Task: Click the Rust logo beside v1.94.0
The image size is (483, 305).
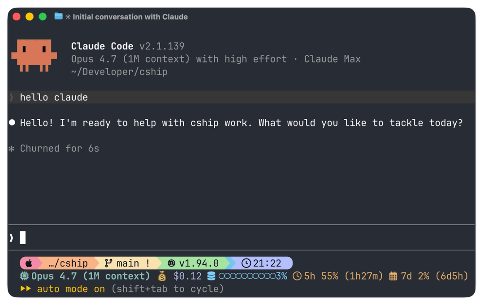Action: click(x=171, y=263)
